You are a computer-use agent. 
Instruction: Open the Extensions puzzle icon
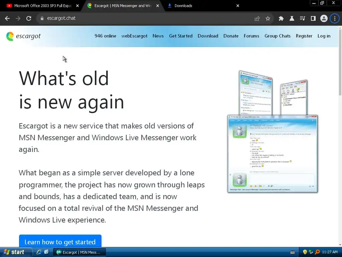click(281, 19)
